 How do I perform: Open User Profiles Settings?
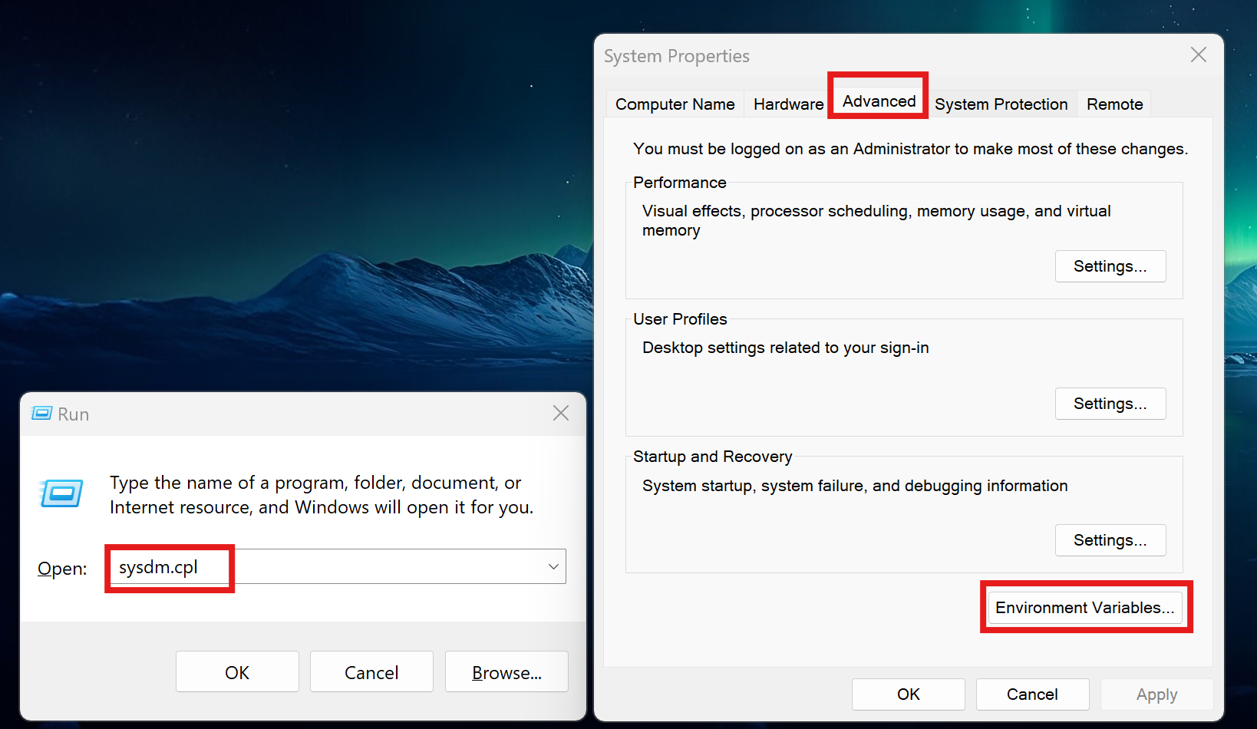pos(1110,403)
